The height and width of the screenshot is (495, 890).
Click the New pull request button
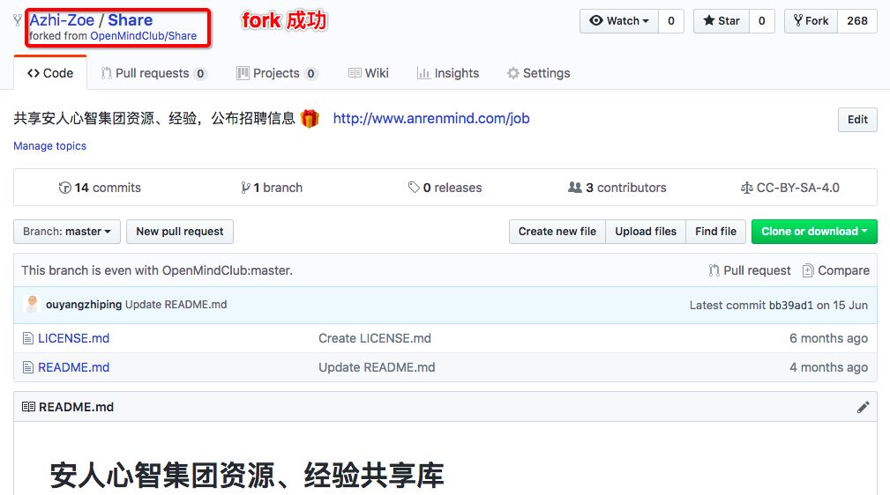click(180, 232)
